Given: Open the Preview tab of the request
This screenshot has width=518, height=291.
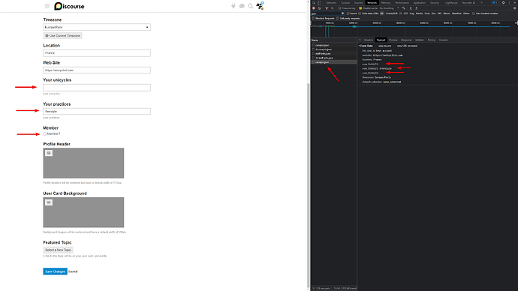Looking at the screenshot, I should pyautogui.click(x=393, y=40).
